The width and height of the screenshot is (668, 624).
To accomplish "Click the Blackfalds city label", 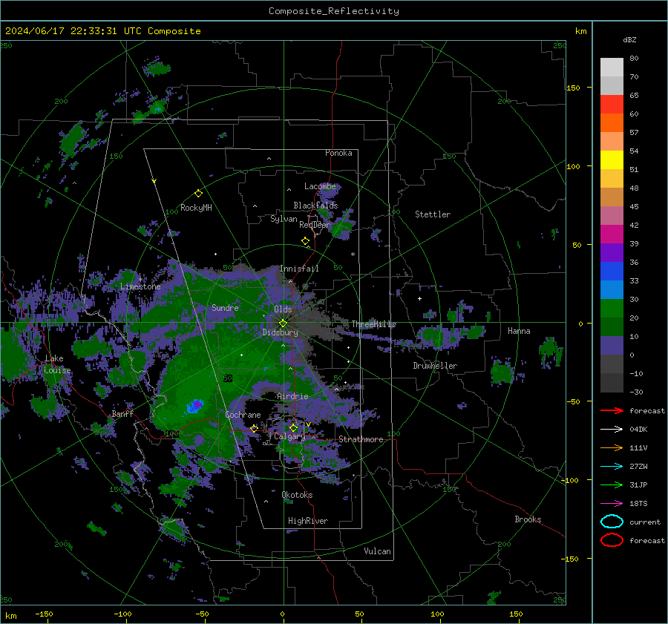I will pyautogui.click(x=315, y=206).
